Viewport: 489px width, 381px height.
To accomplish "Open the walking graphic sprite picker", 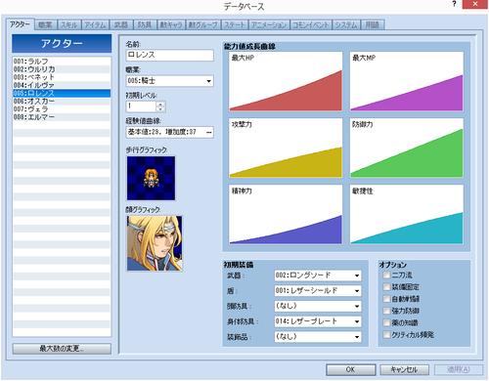I will tap(151, 178).
